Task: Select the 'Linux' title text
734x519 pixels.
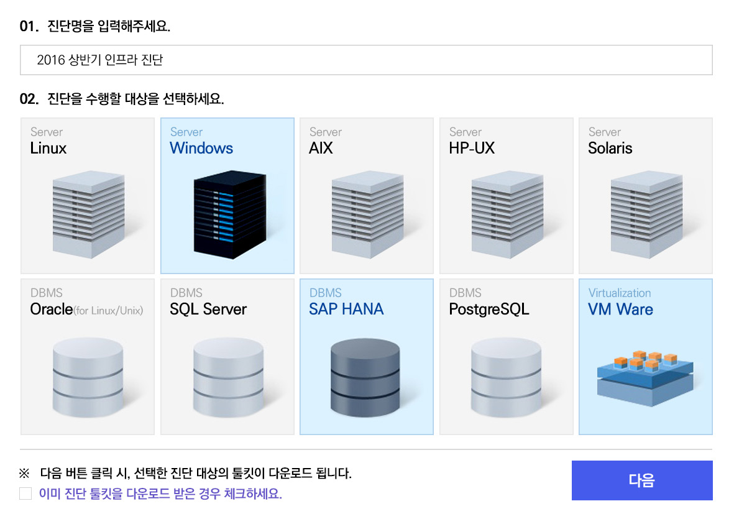Action: [x=48, y=149]
